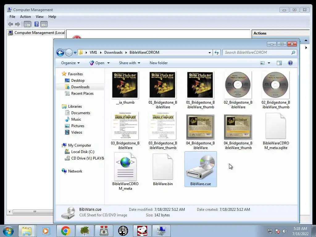Click Computer Management back arrow
The image size is (316, 237).
[10, 24]
